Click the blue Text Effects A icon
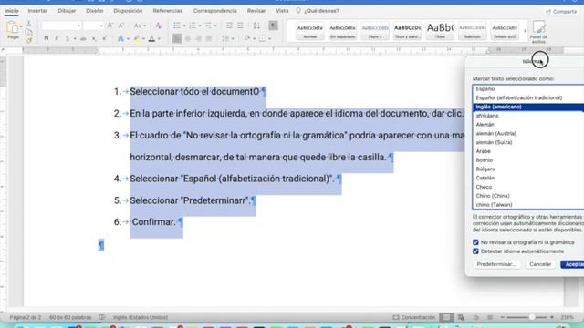The width and height of the screenshot is (584, 328). [x=120, y=38]
